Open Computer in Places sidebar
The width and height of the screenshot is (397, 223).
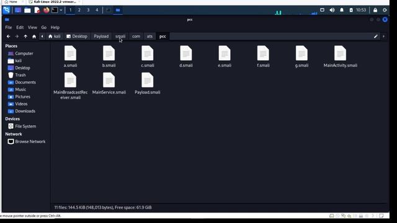click(x=20, y=53)
